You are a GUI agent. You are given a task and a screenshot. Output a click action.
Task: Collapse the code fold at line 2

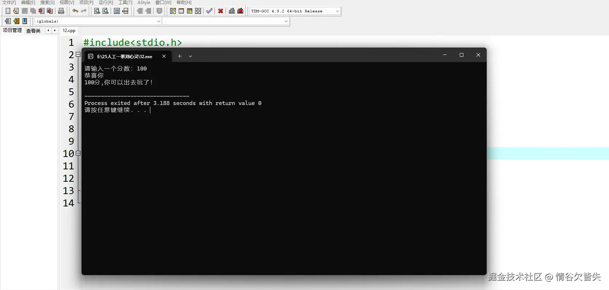(78, 55)
